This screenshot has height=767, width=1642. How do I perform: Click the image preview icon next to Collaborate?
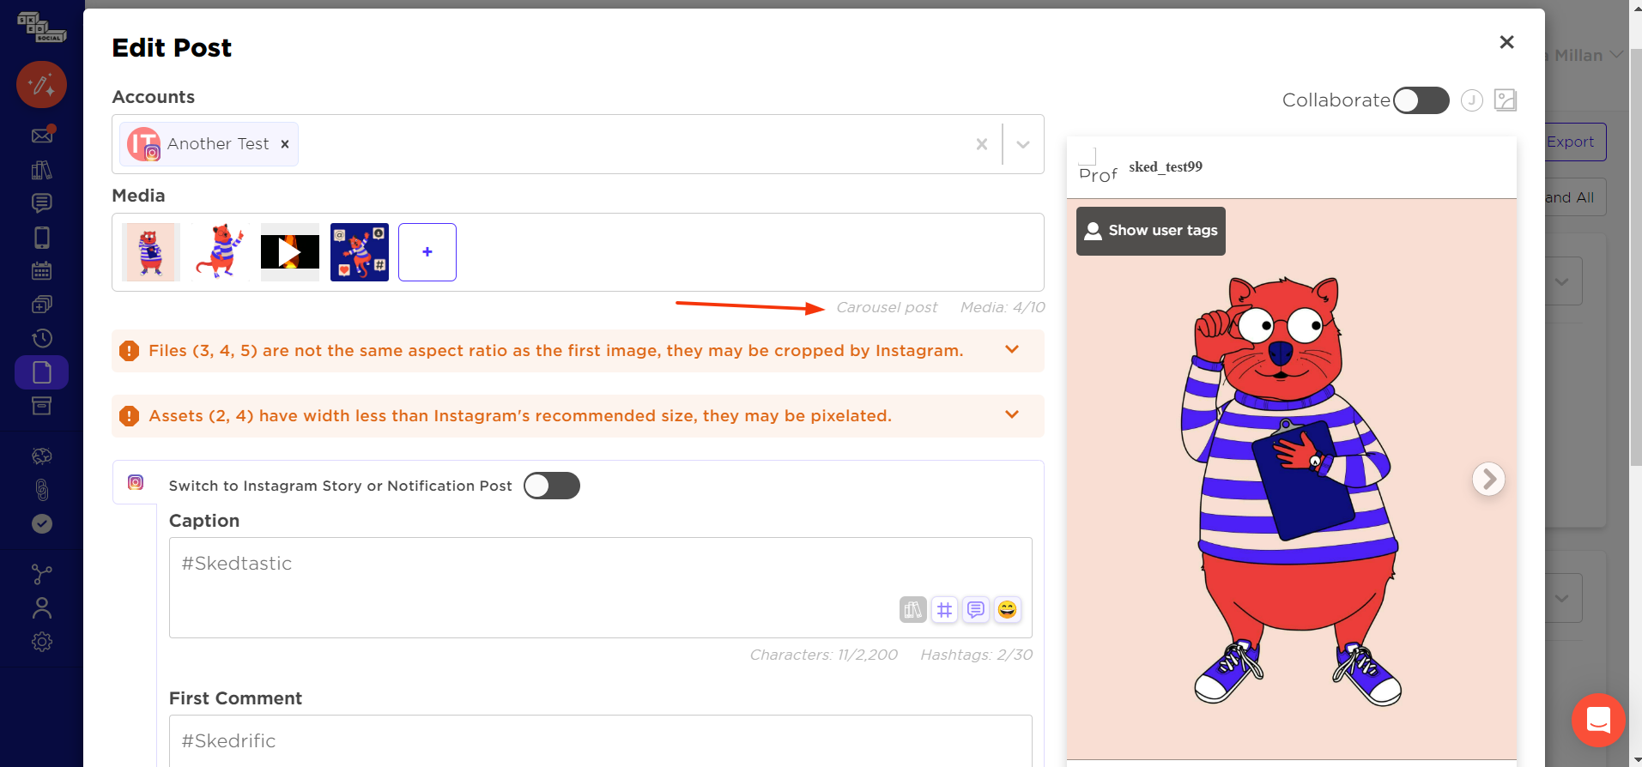pos(1506,100)
